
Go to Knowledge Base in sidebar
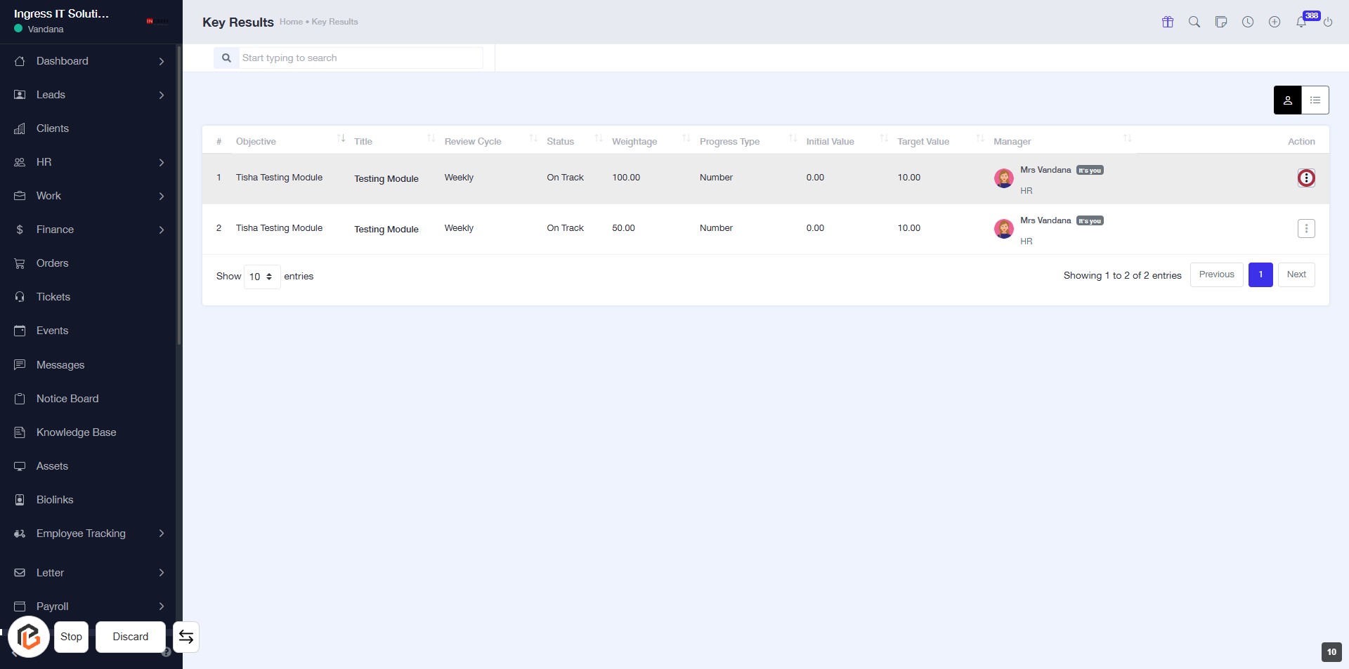pos(76,432)
